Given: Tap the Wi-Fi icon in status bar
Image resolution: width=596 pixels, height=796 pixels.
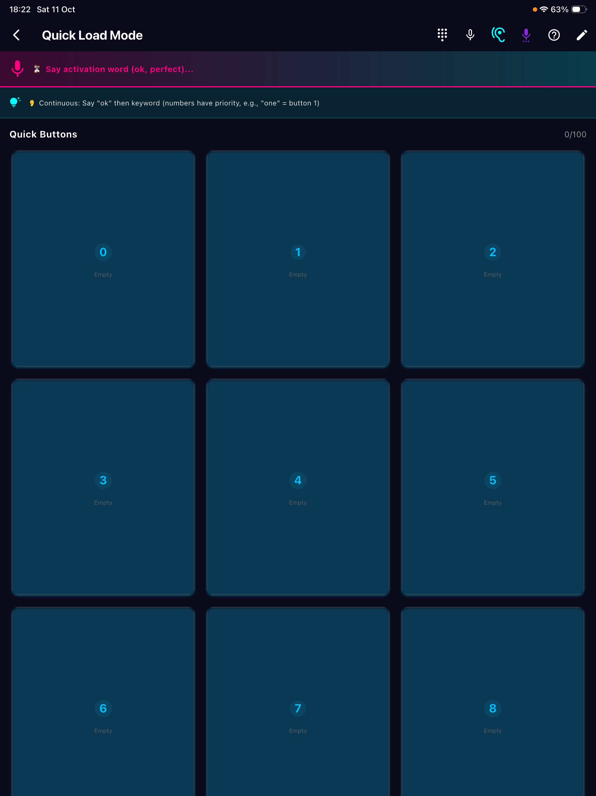Looking at the screenshot, I should point(544,9).
